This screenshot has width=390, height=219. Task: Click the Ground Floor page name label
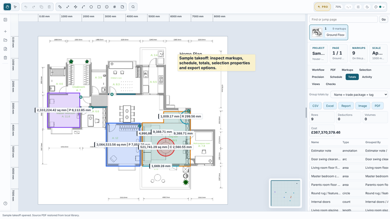(335, 35)
